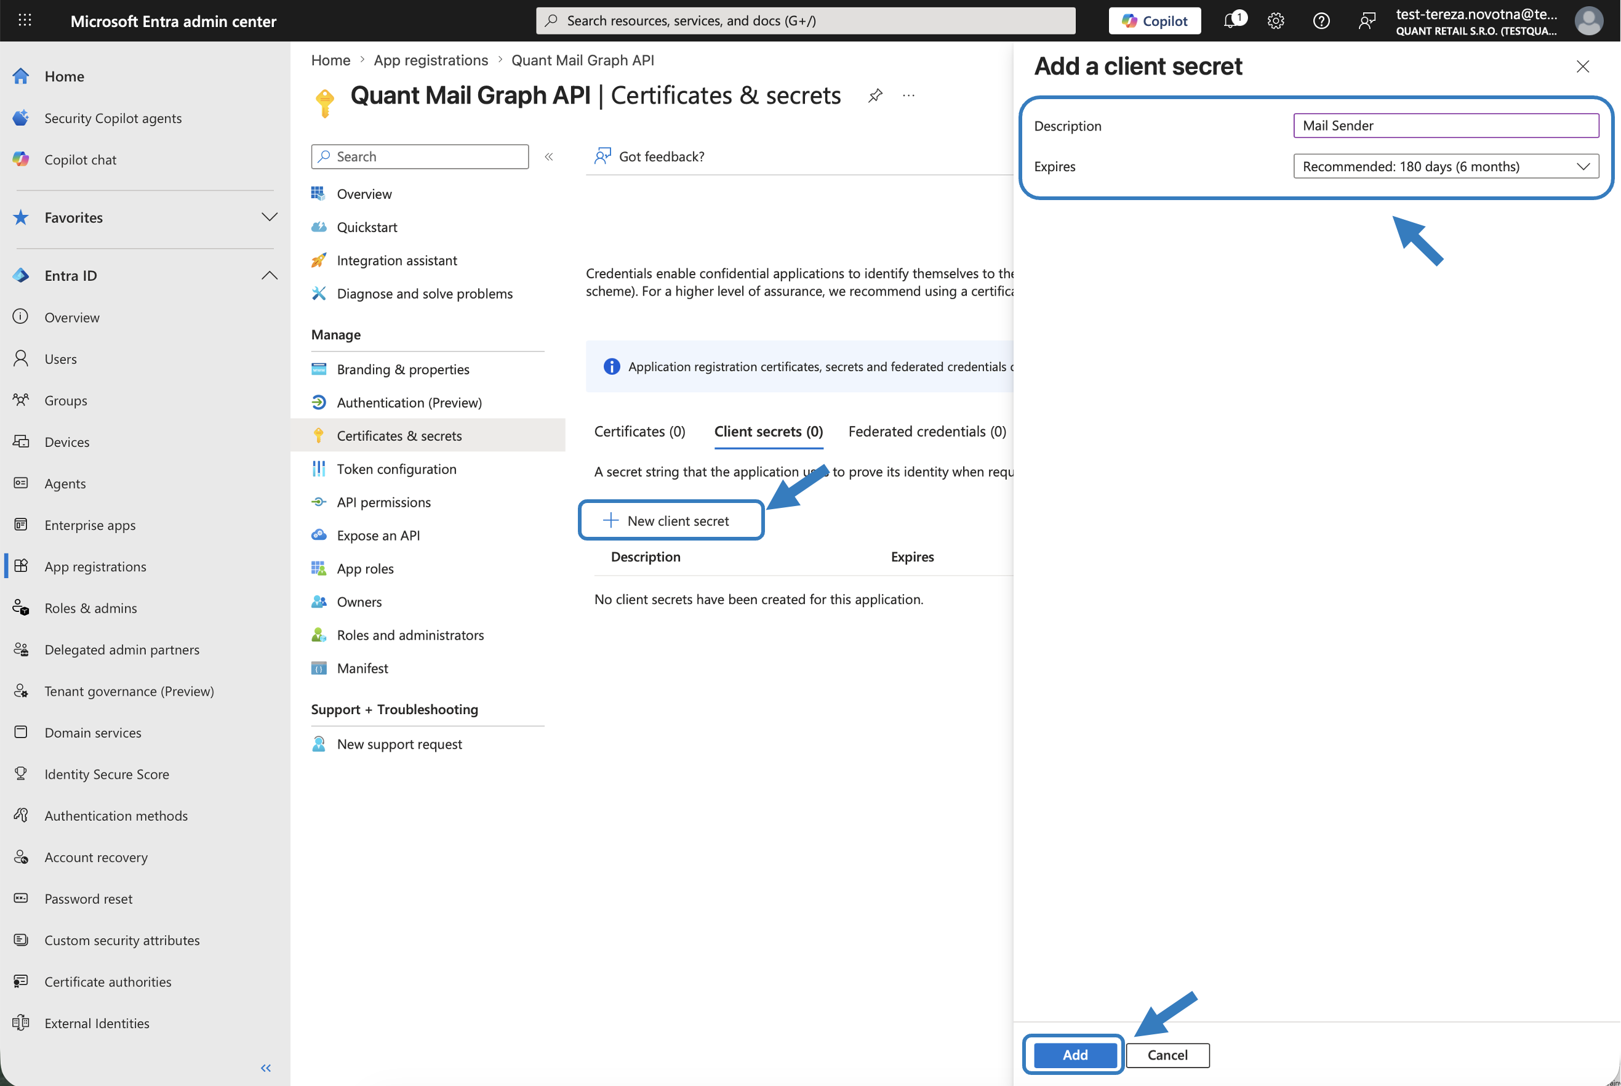Click the Devices icon in the sidebar
The image size is (1621, 1086).
coord(21,442)
